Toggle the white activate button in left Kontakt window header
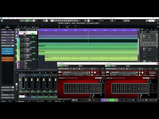 [59, 66]
